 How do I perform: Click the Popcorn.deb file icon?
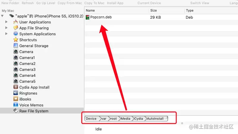tap(88, 17)
